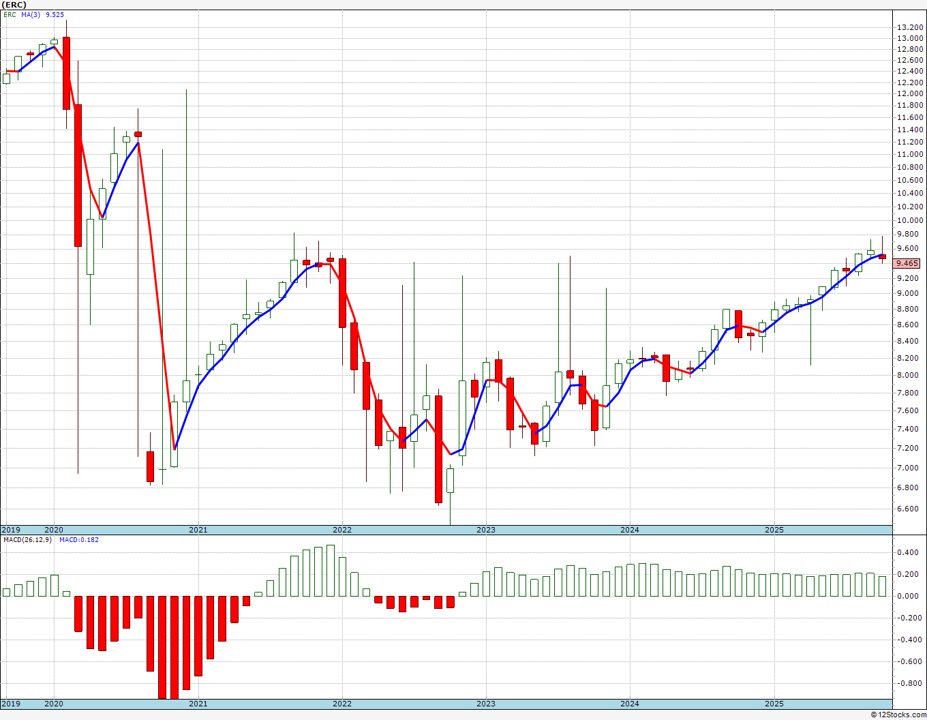Select the 12.000 price axis label
Screen dimensions: 927x720
pyautogui.click(x=911, y=93)
